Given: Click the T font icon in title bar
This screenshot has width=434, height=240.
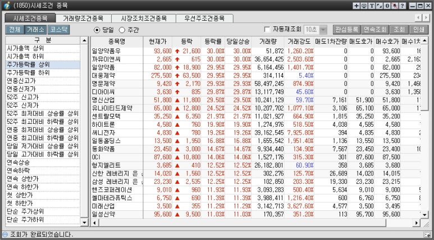Looking at the screenshot, I should [372, 6].
